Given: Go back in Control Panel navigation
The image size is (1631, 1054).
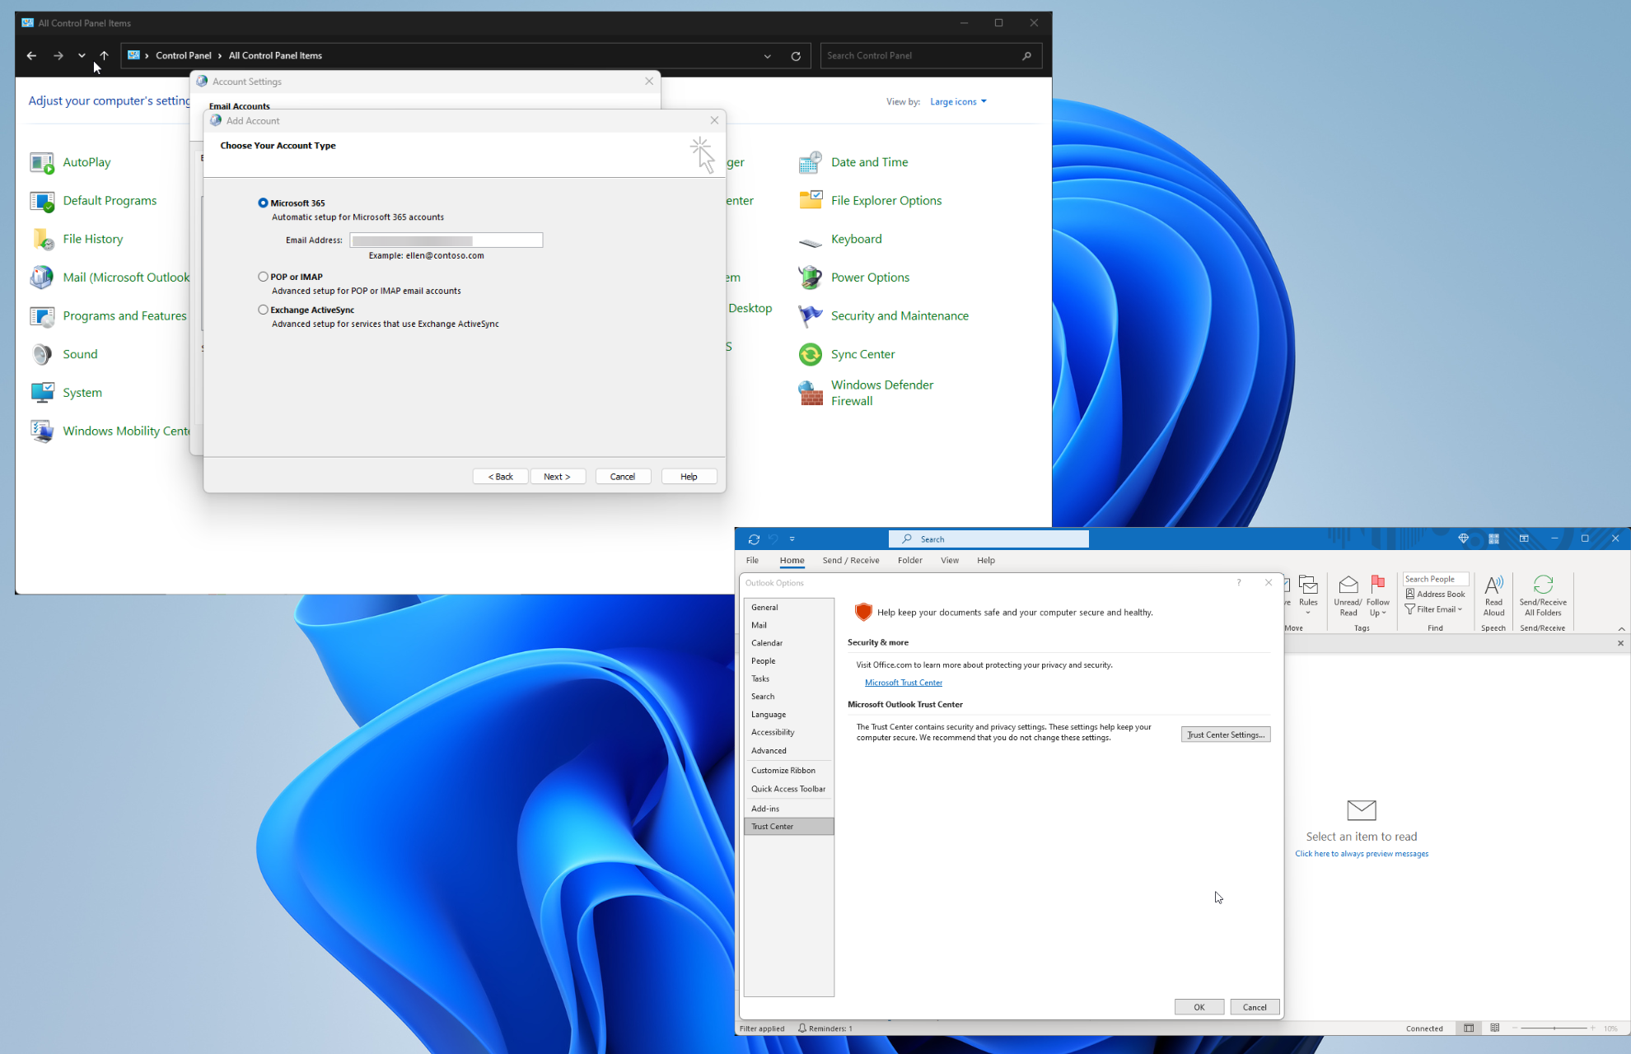Looking at the screenshot, I should point(31,56).
